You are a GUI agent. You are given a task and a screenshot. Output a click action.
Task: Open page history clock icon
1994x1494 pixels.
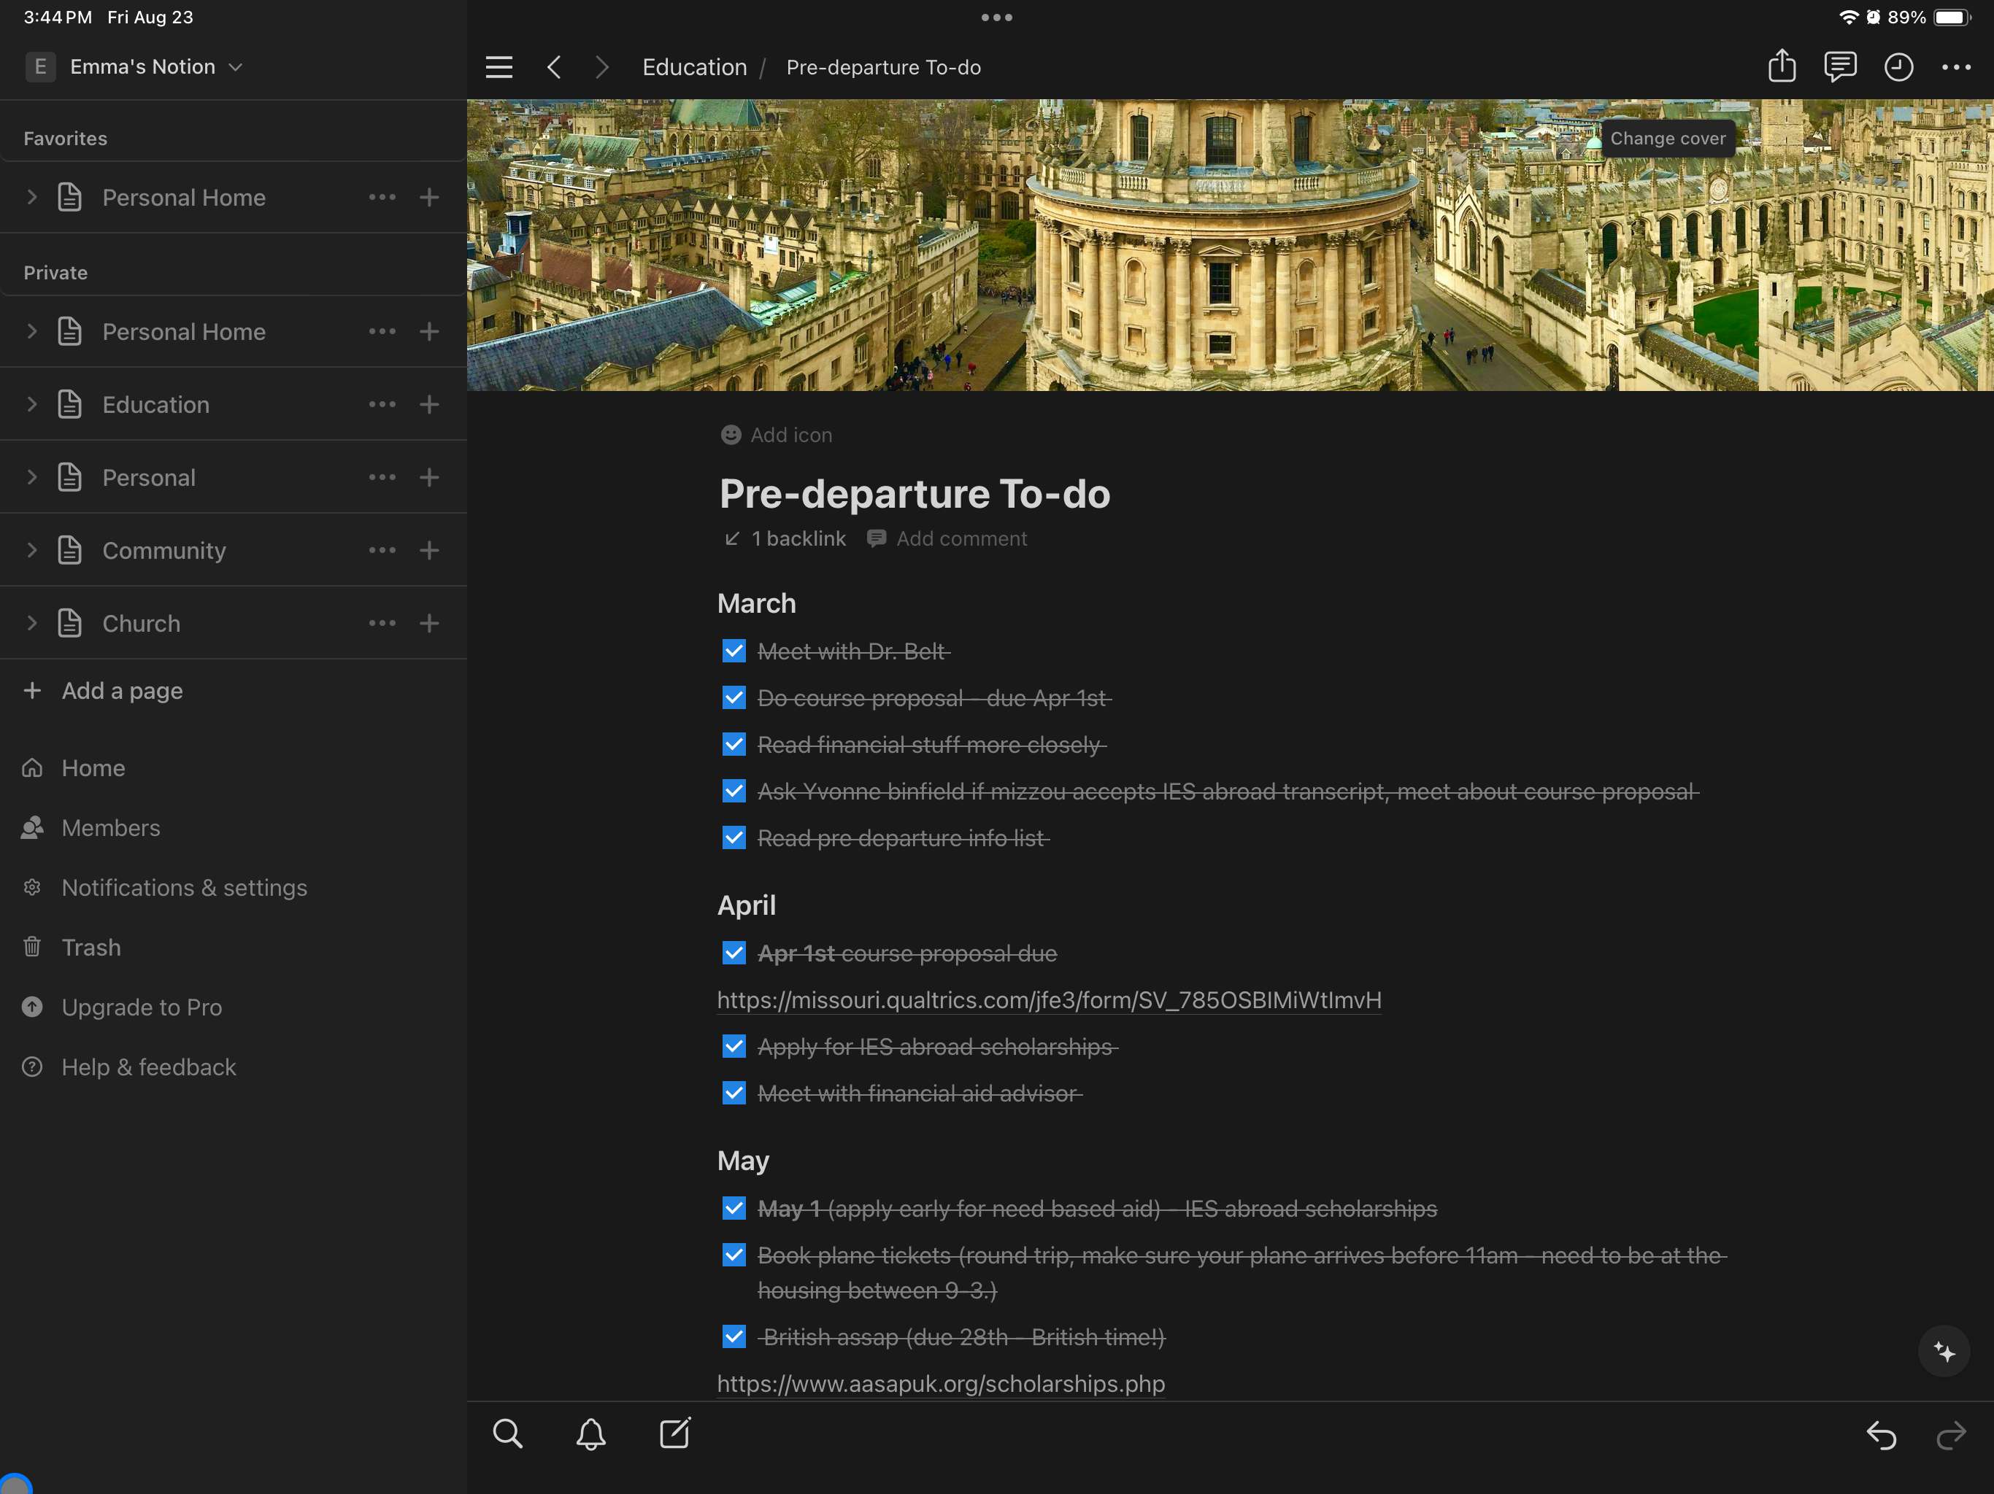point(1898,66)
